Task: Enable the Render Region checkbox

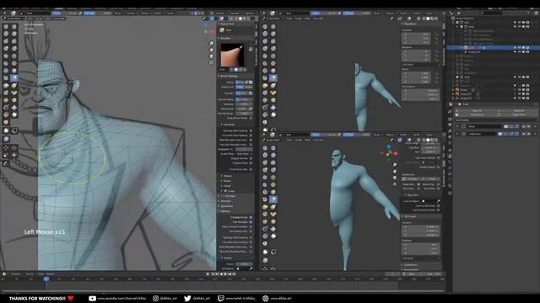Action: (x=439, y=167)
